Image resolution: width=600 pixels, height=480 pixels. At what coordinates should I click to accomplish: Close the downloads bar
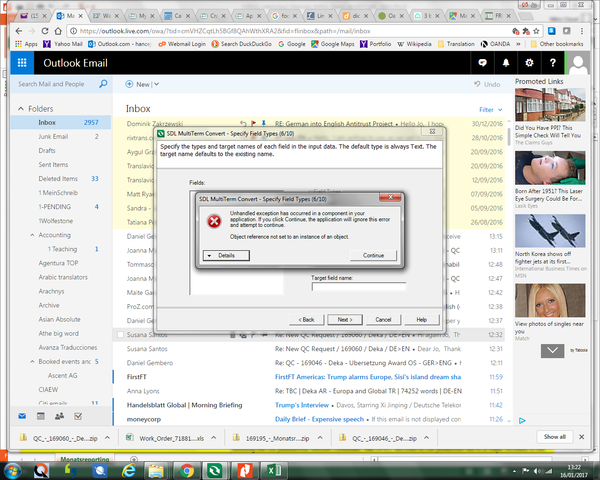click(582, 437)
